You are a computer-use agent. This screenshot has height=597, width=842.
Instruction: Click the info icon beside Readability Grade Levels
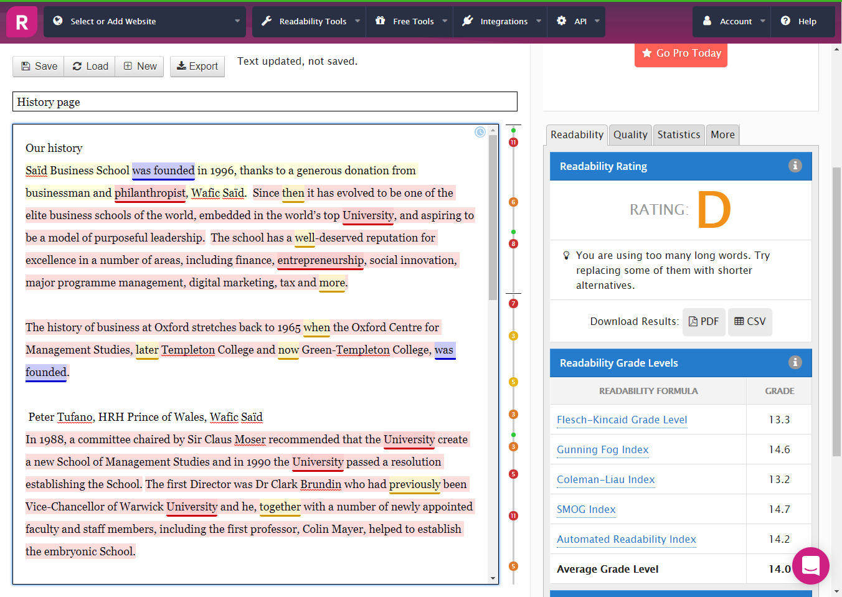pos(795,362)
